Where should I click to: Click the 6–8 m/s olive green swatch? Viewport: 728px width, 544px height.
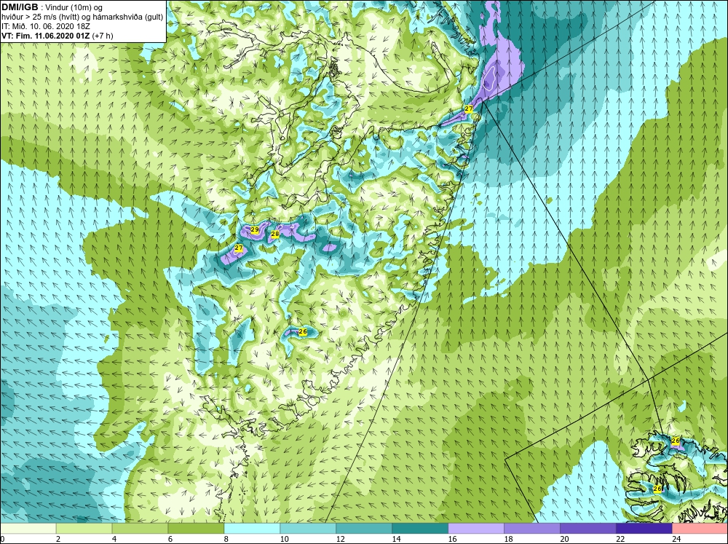pos(196,529)
